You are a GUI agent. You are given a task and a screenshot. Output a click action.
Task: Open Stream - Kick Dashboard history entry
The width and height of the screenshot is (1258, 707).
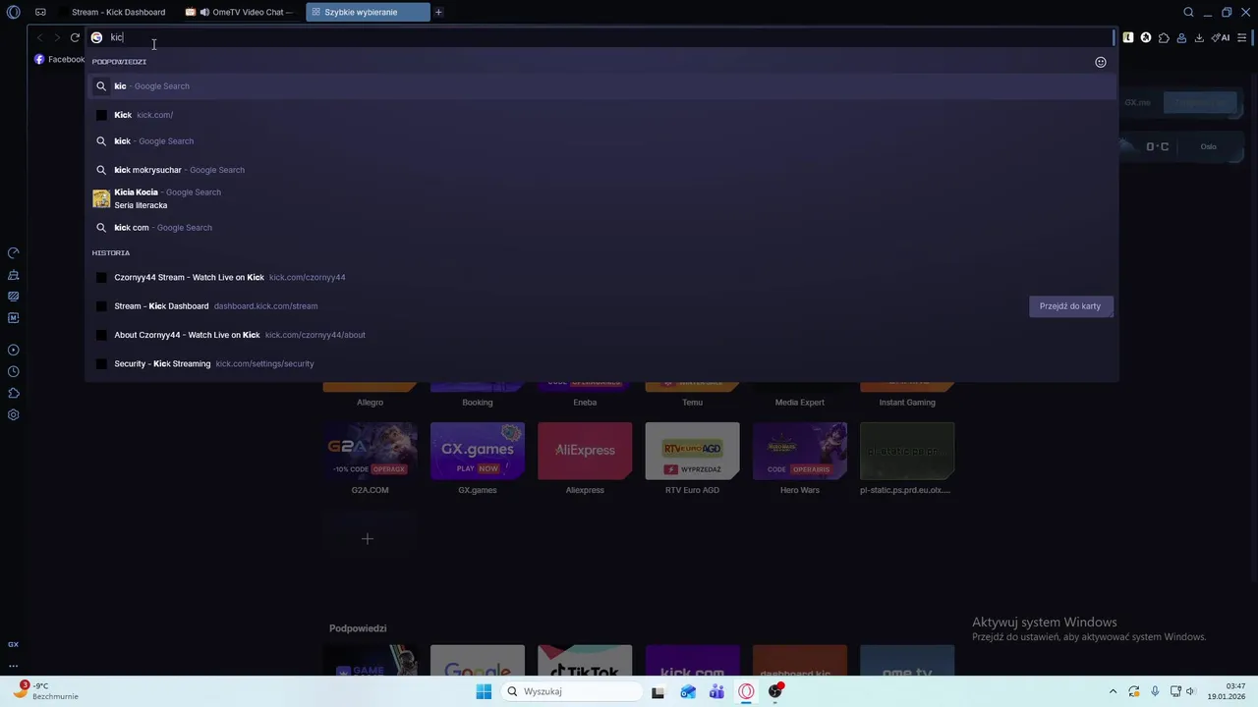click(603, 306)
